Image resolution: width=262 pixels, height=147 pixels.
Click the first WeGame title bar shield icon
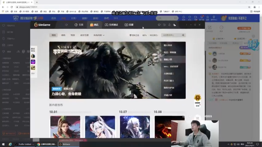click(x=159, y=25)
